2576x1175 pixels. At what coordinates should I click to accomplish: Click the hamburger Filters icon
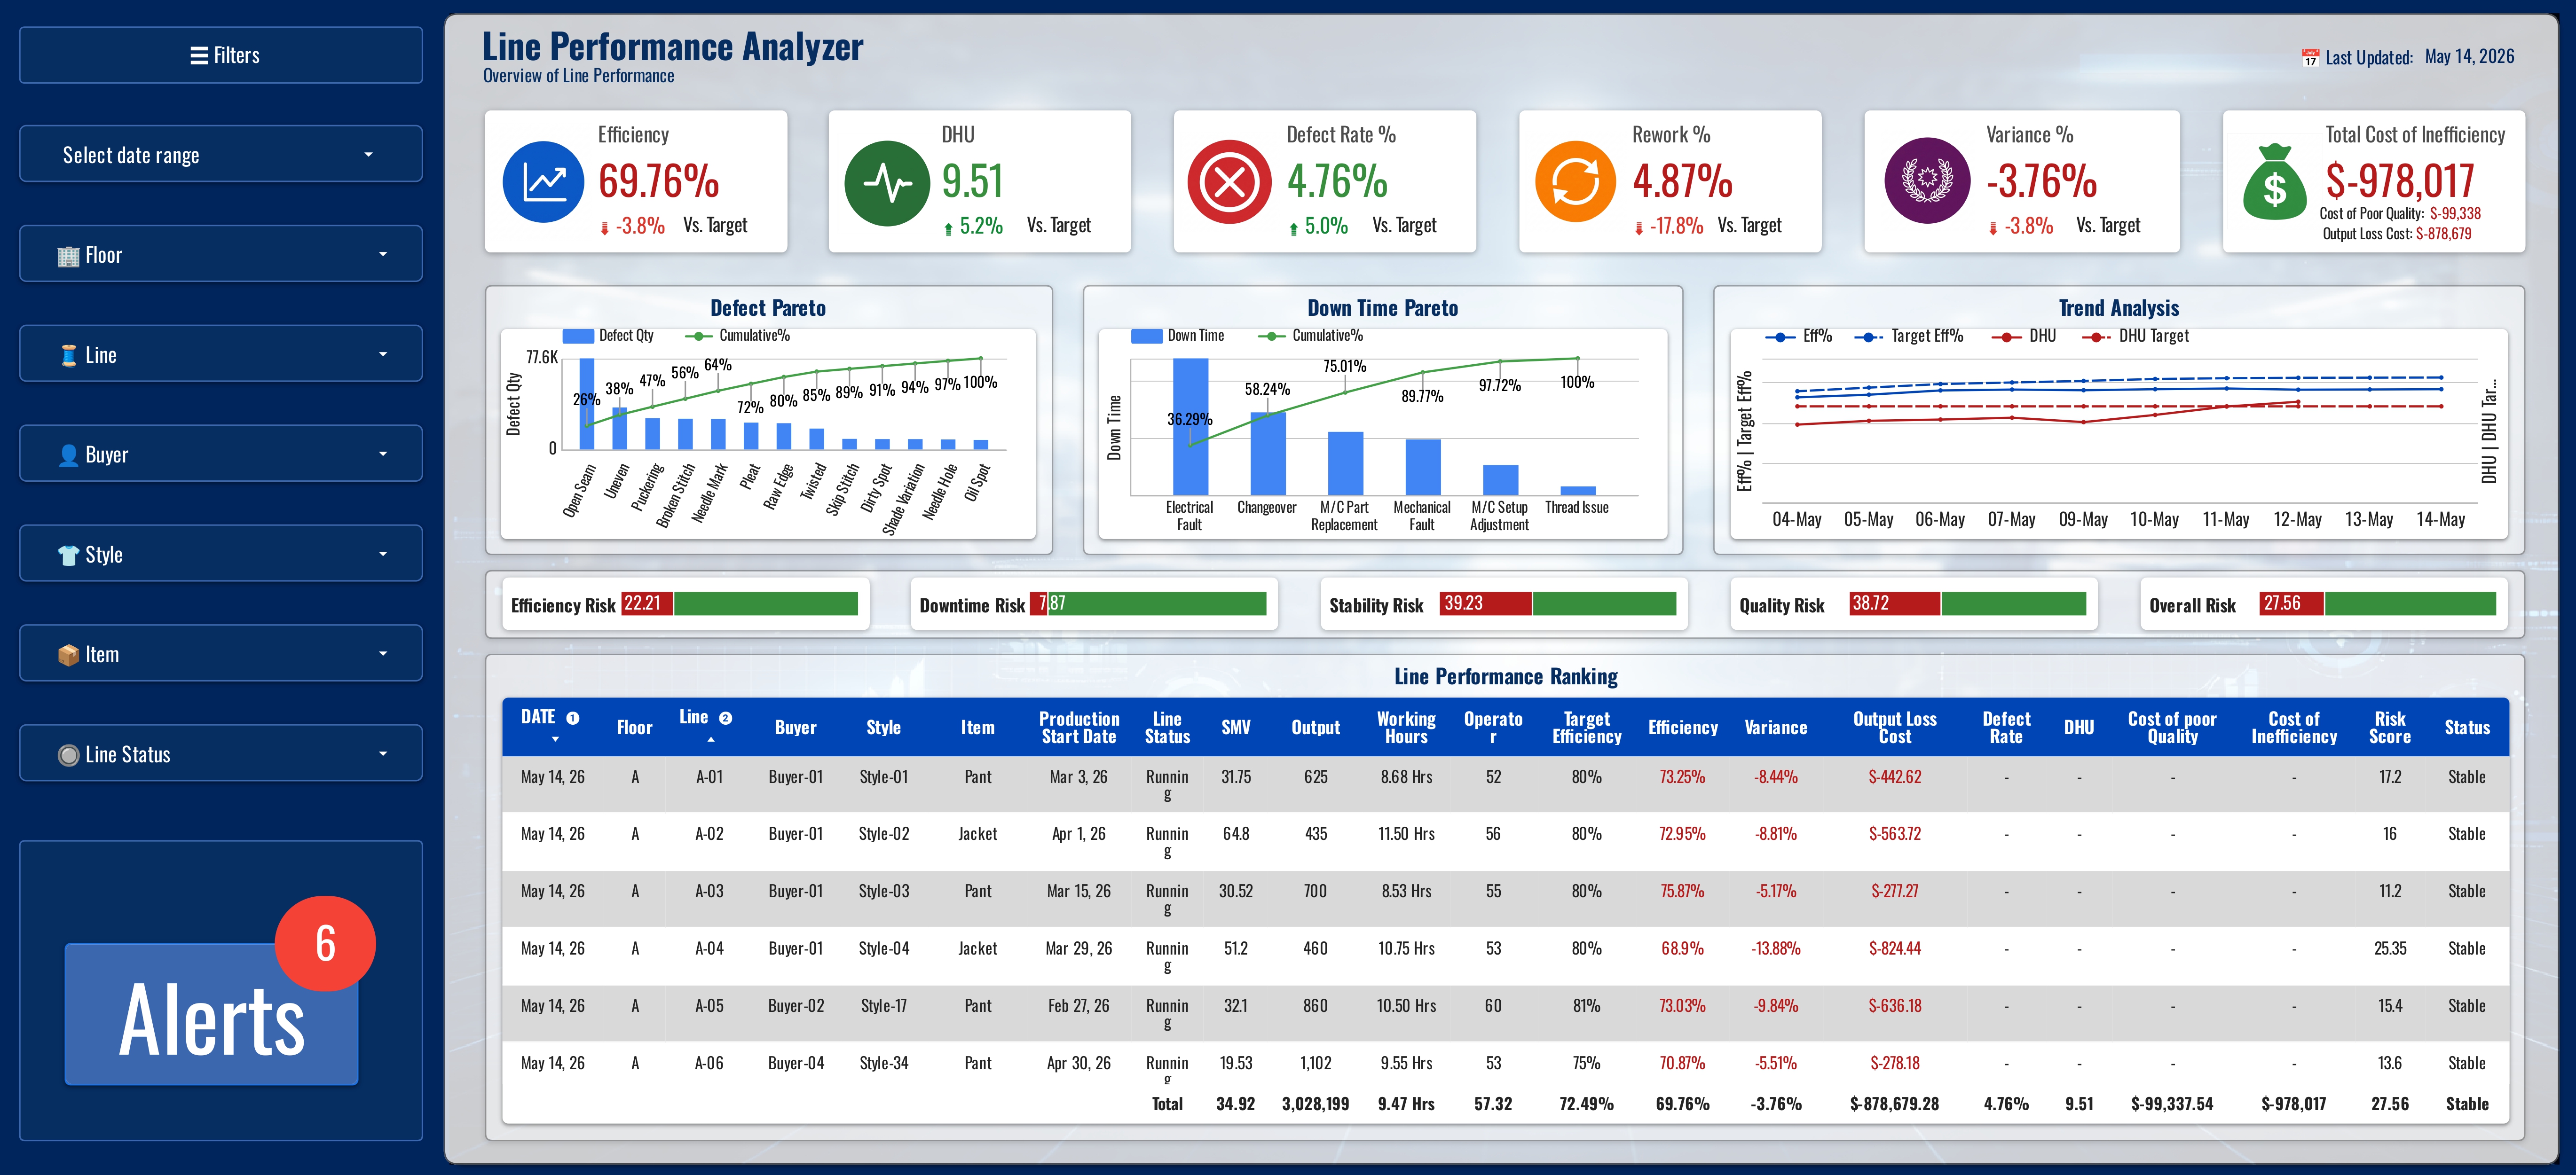click(x=199, y=56)
